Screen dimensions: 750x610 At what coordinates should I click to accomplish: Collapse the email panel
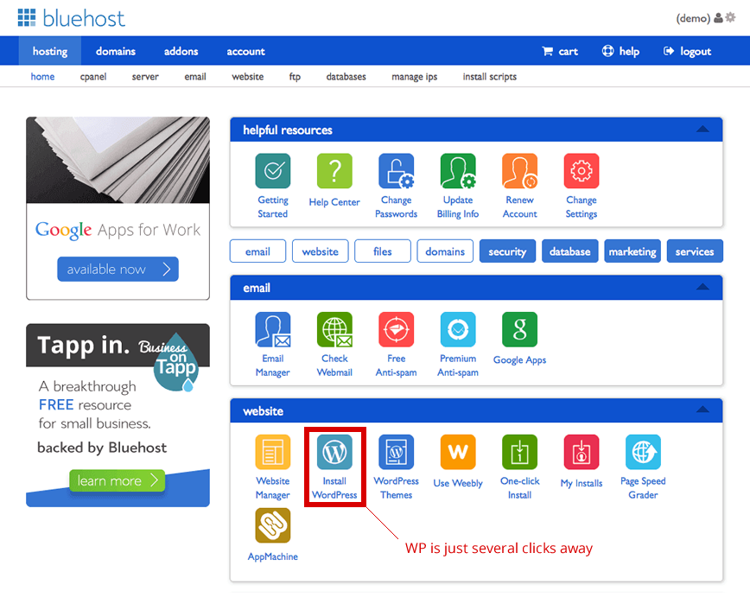pos(702,287)
